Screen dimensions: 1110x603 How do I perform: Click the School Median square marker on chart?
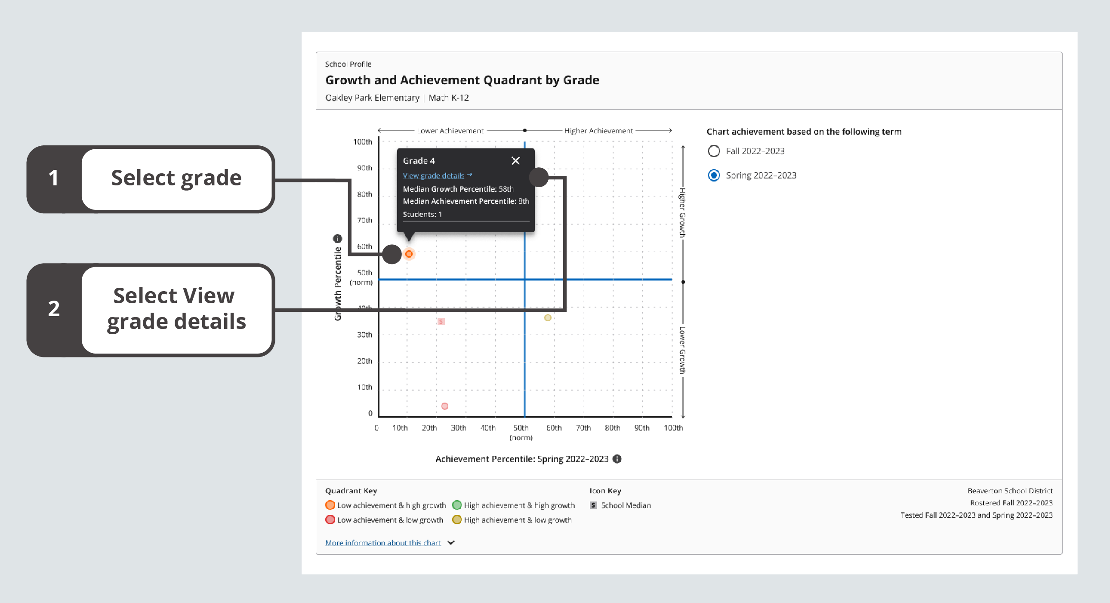[x=441, y=321]
